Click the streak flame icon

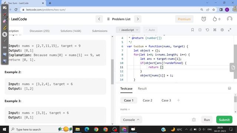(x=215, y=19)
